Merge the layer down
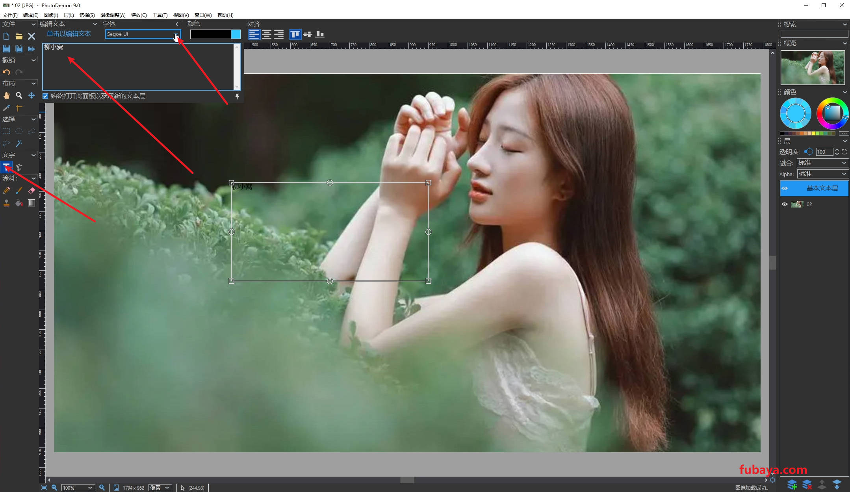The image size is (850, 492). click(837, 485)
